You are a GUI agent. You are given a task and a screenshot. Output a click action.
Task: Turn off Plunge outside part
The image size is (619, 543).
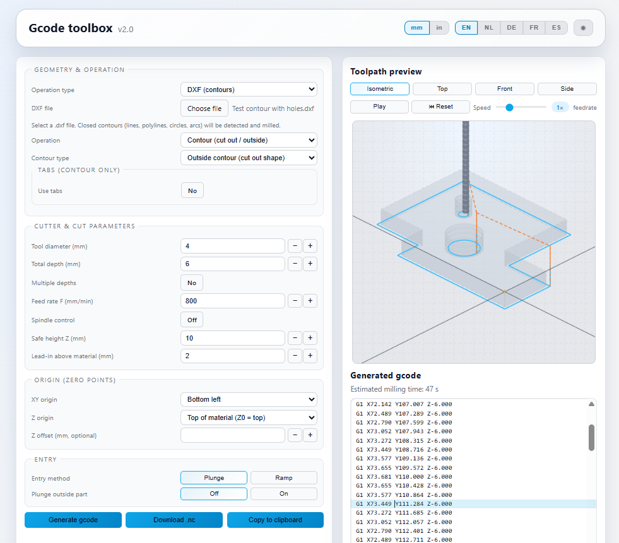pyautogui.click(x=213, y=493)
